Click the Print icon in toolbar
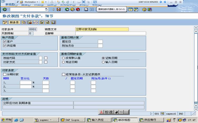198x123 pixels. click(86, 9)
